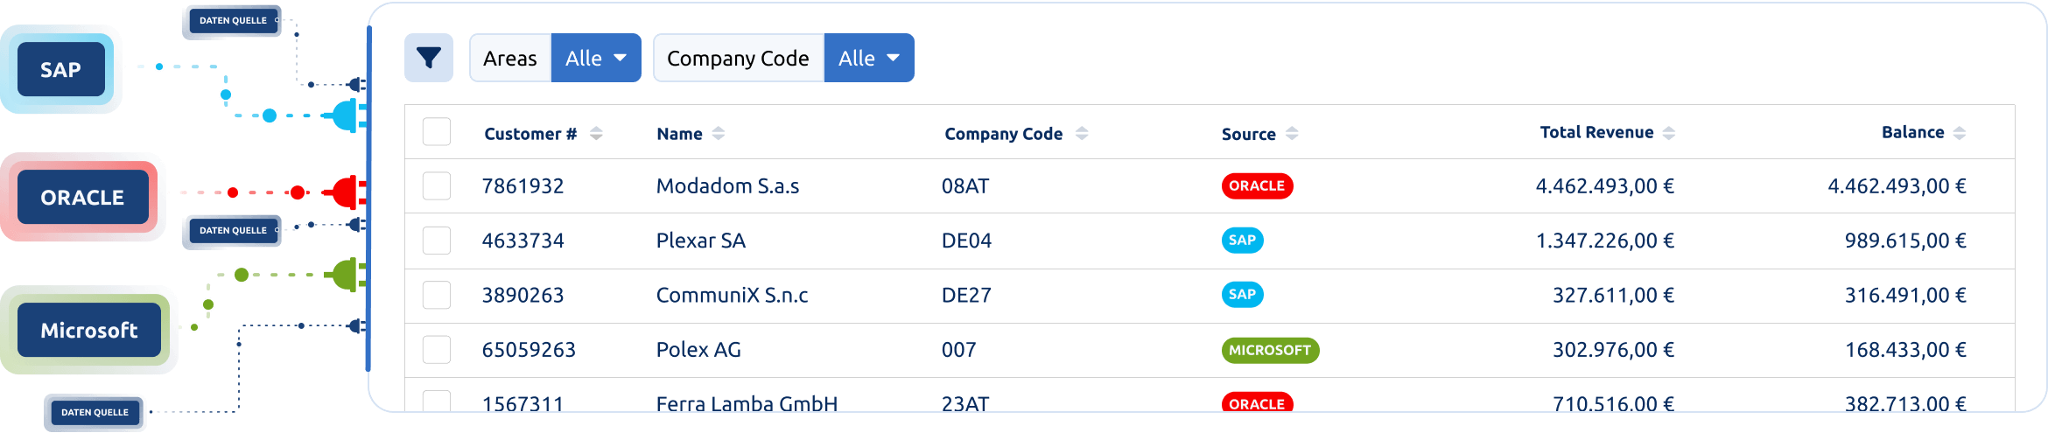Sort by Customer # column arrows
The image size is (2048, 433).
(x=596, y=134)
